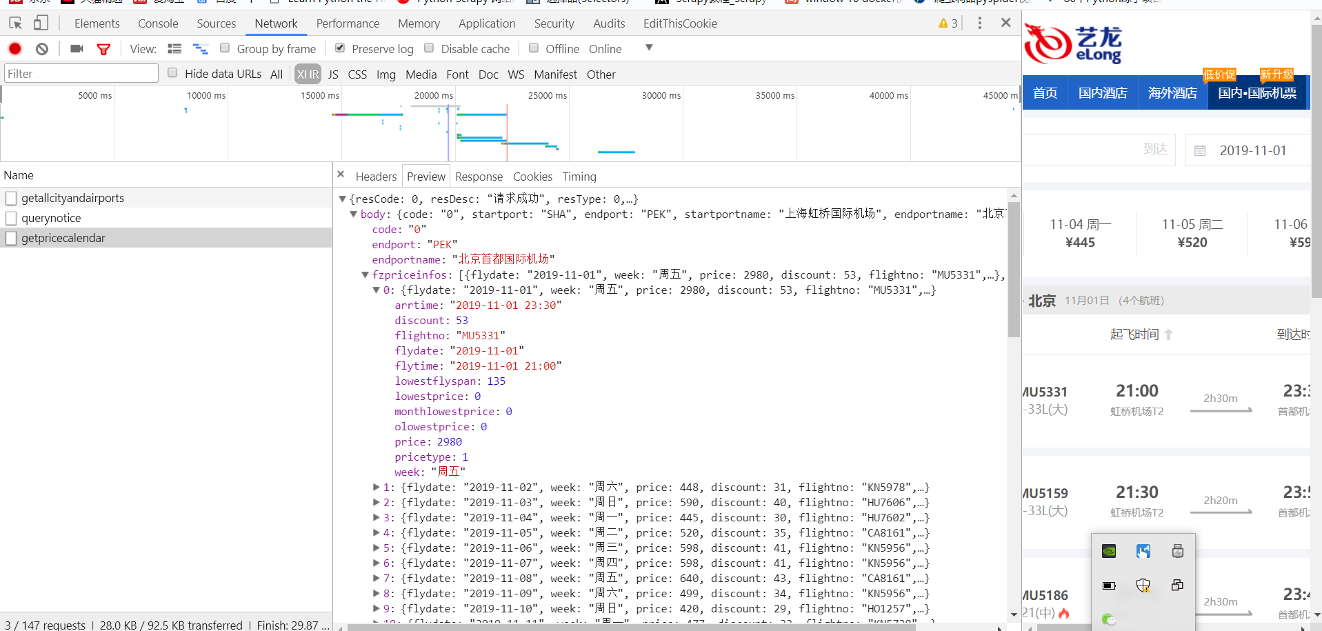Click the Windows security shield tray icon
The height and width of the screenshot is (631, 1322).
click(x=1143, y=585)
